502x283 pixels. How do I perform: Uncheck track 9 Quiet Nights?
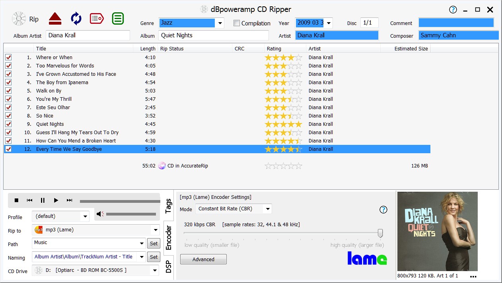[8, 124]
